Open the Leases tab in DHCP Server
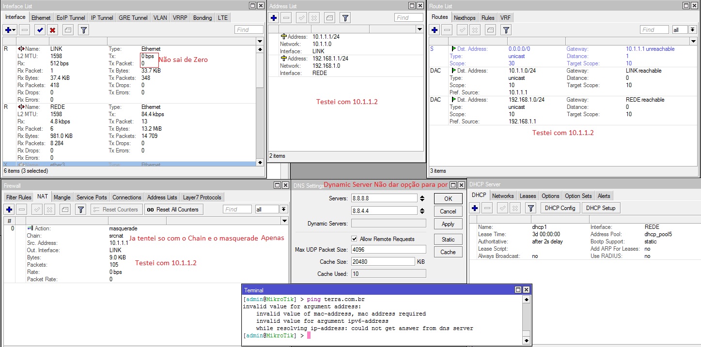Screen dimensions: 701x347 tap(528, 196)
